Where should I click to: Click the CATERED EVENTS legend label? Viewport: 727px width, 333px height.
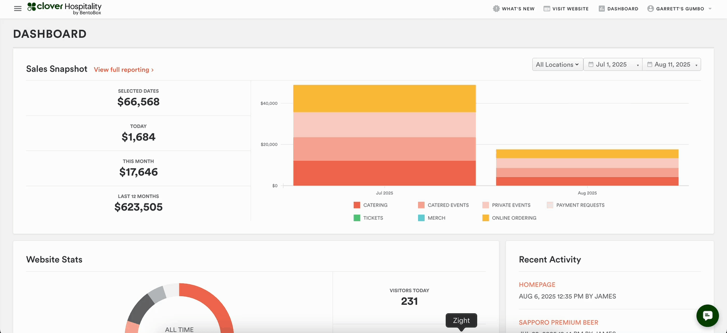[448, 205]
